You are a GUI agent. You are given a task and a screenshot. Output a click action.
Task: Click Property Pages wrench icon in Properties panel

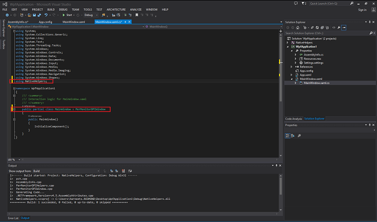click(x=299, y=136)
